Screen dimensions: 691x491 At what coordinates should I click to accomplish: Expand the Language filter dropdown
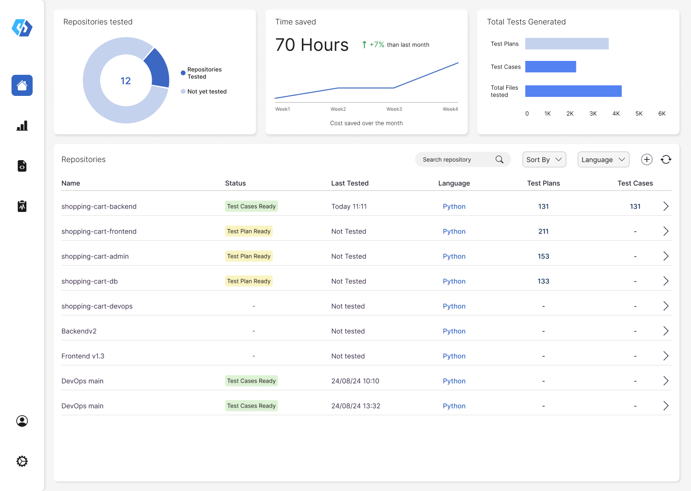(x=603, y=160)
